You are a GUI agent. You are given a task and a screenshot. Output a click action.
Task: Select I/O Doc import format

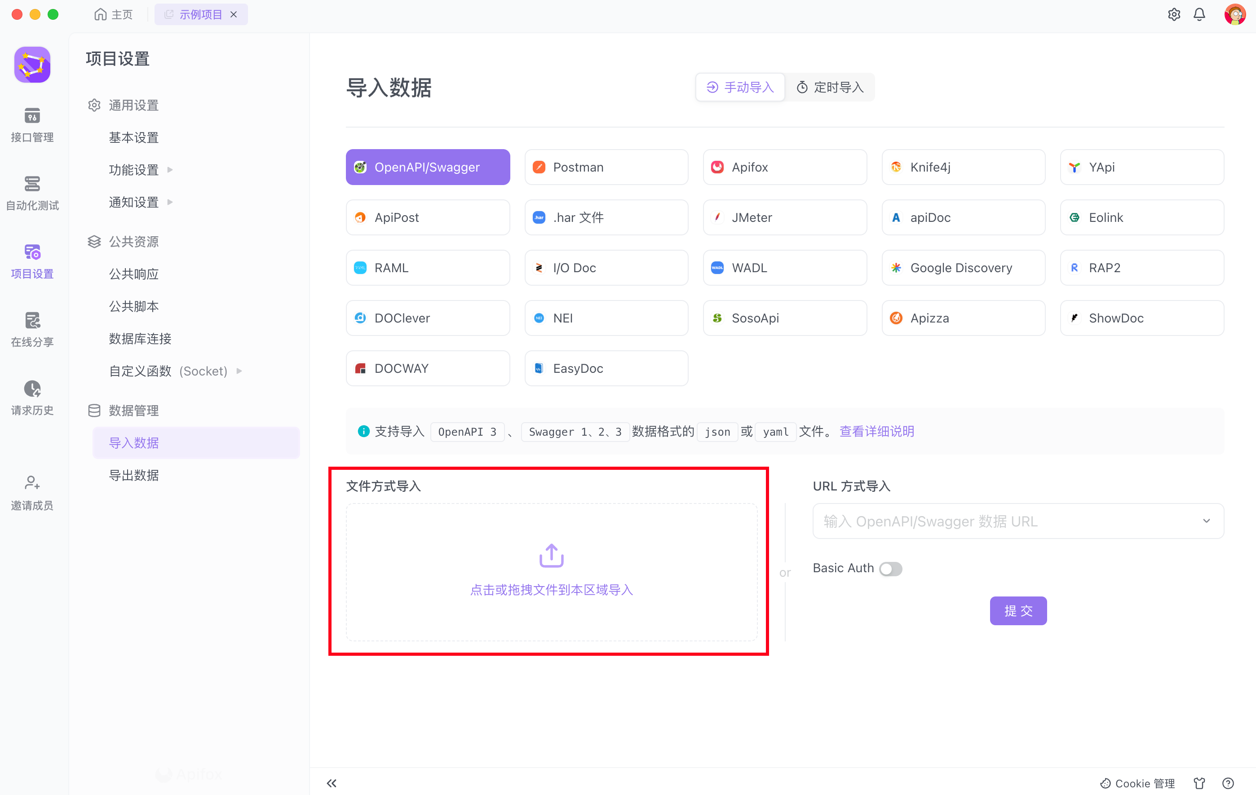click(606, 268)
